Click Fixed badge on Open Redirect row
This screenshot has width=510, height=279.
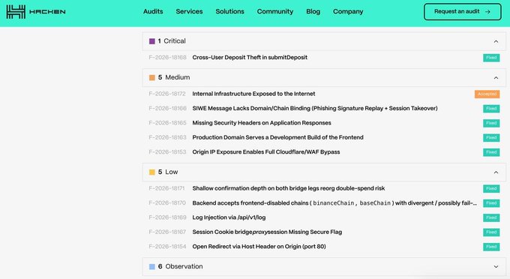(x=491, y=247)
